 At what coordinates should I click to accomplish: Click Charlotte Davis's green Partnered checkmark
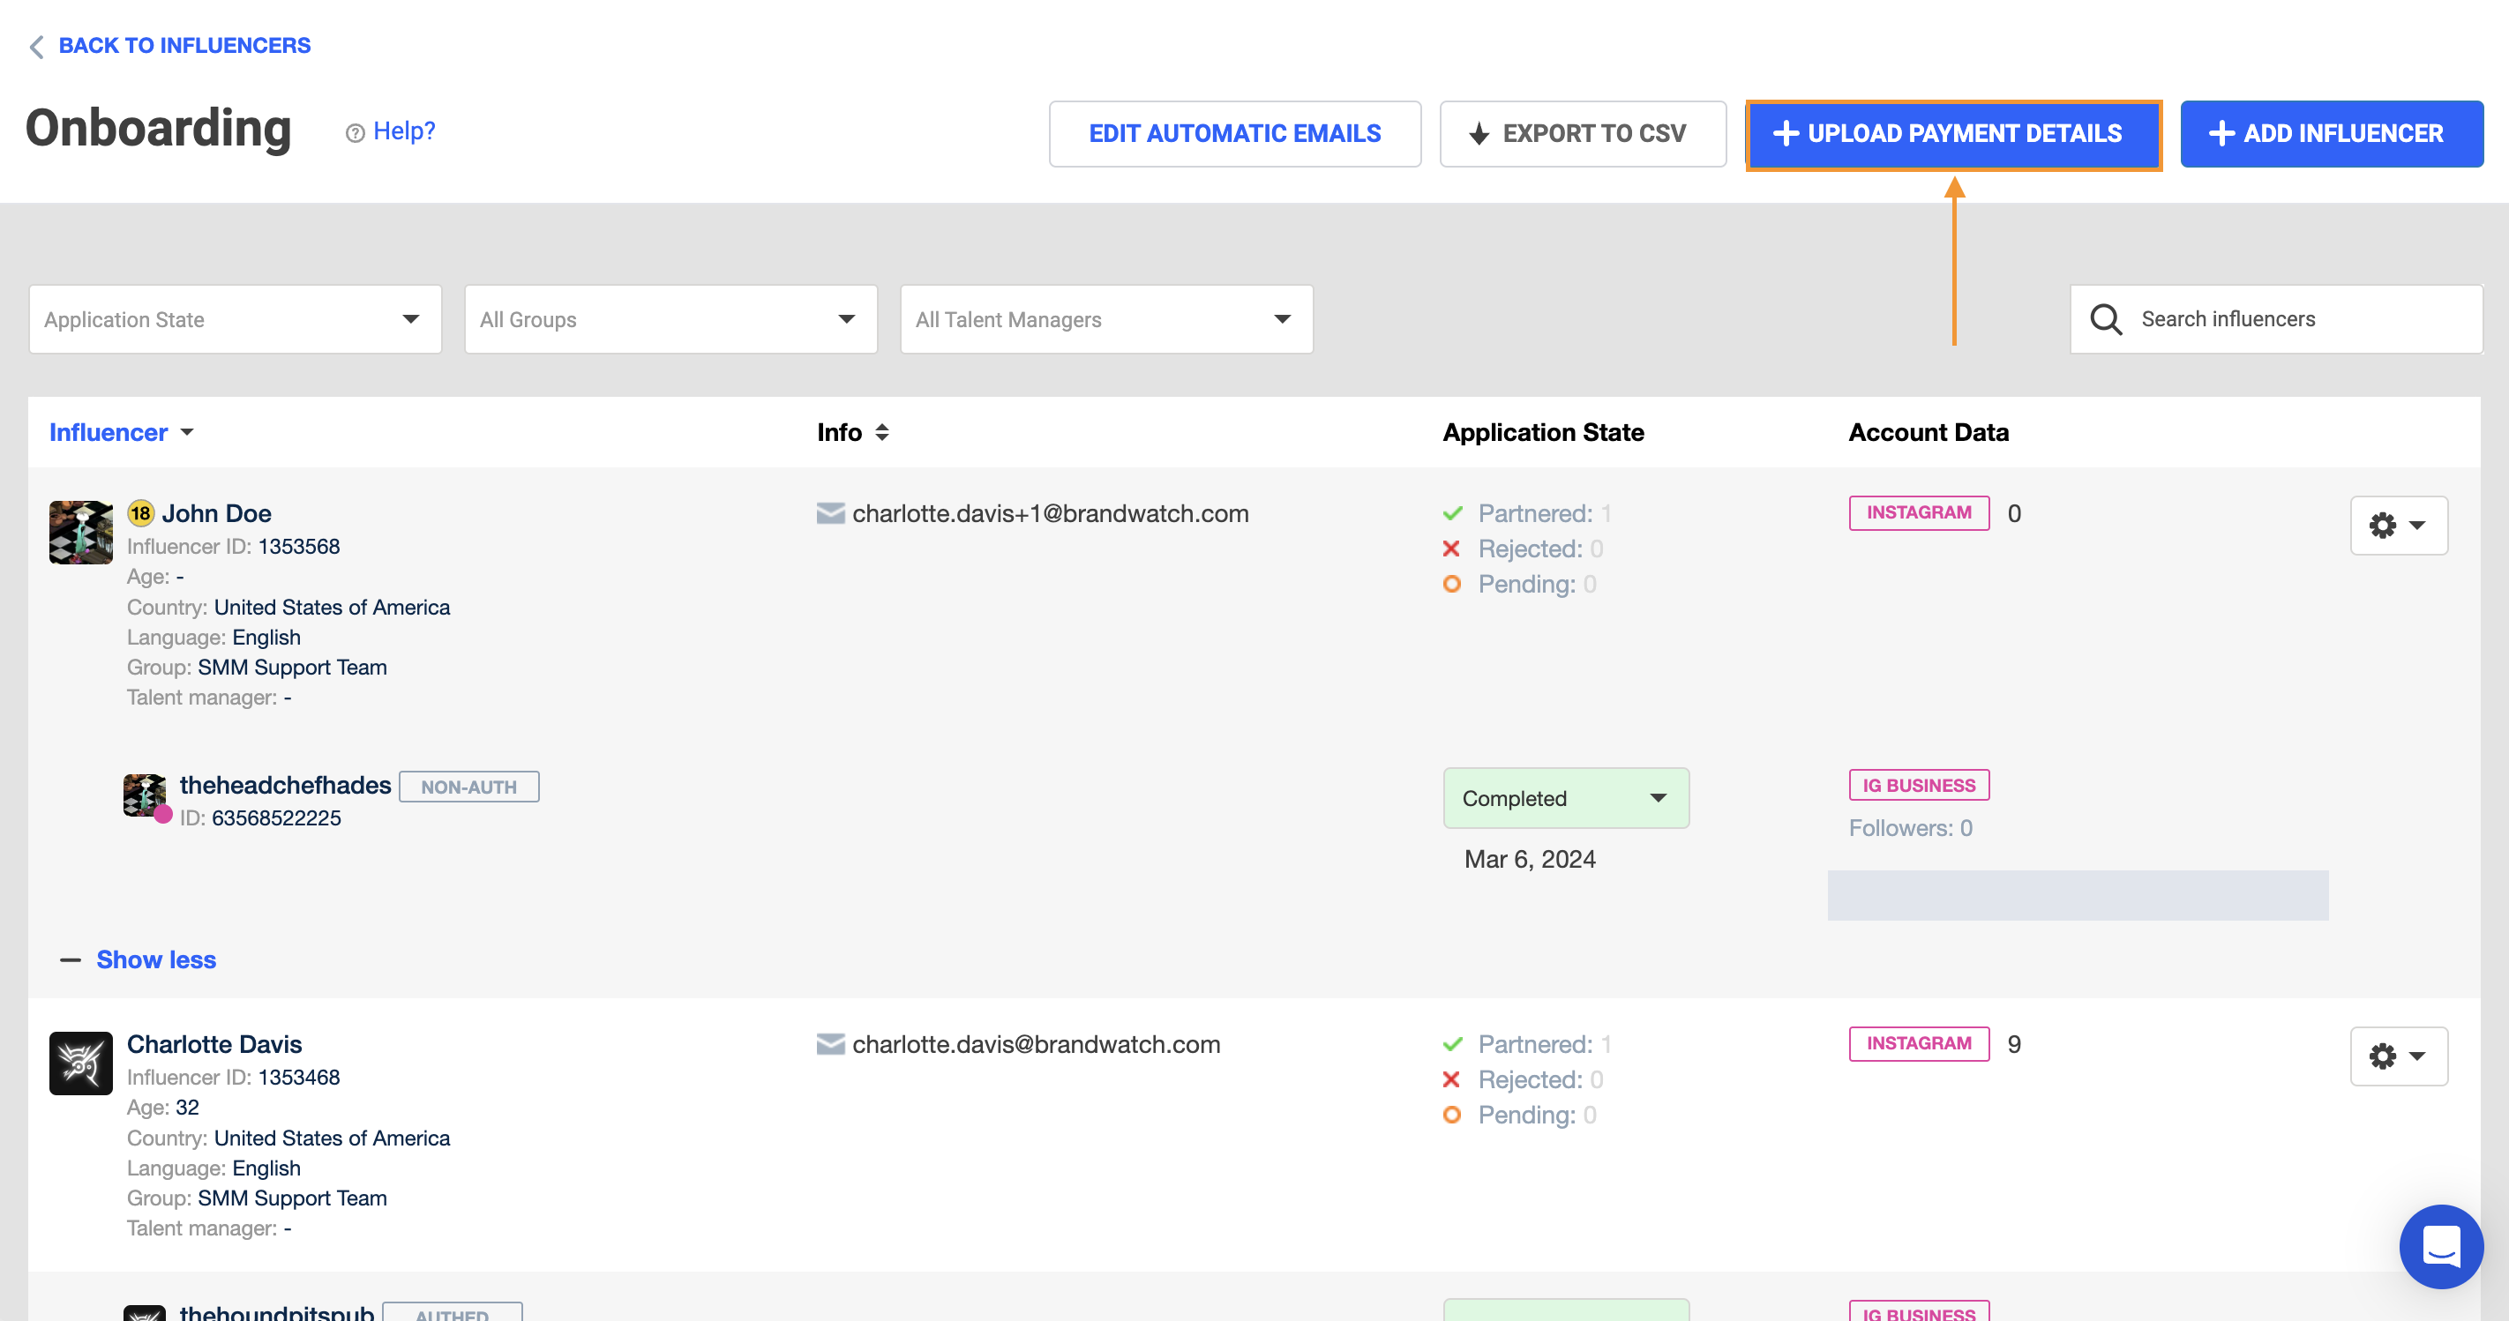[x=1452, y=1044]
